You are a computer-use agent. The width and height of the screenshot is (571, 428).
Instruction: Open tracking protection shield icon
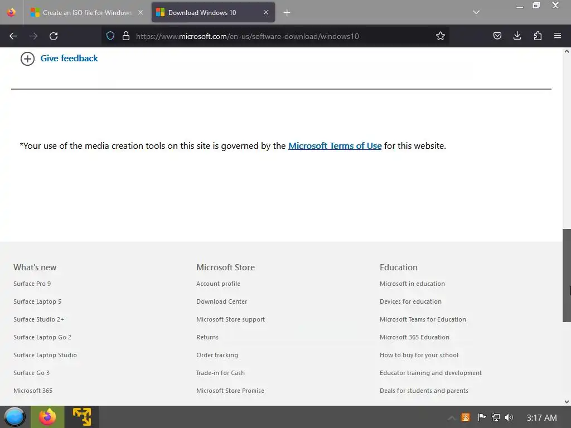pos(110,36)
